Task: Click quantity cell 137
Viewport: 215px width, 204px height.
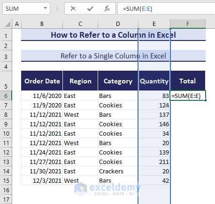Action: pos(154,114)
